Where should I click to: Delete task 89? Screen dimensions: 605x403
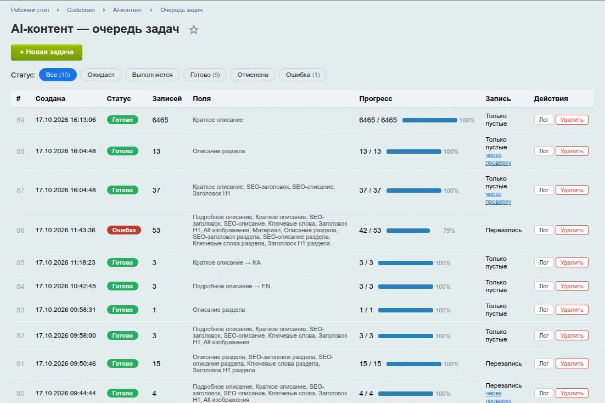click(x=572, y=120)
